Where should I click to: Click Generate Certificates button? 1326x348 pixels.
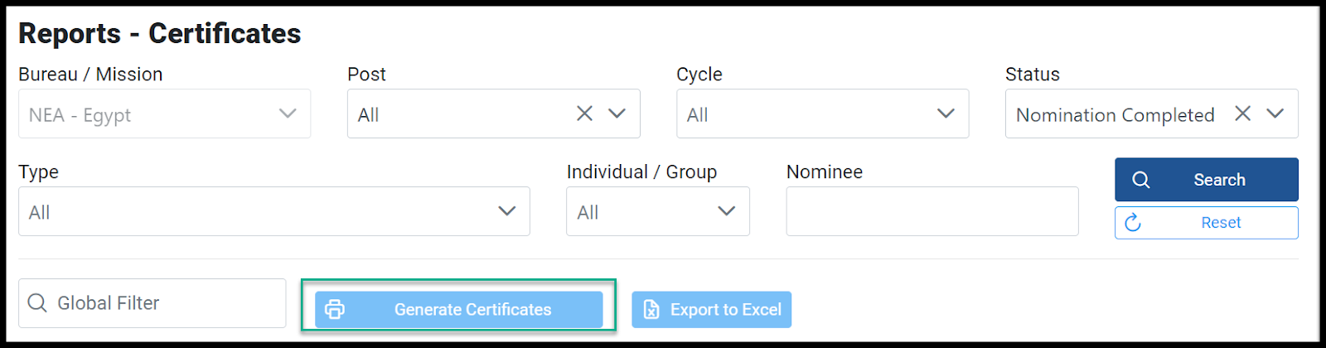pos(459,310)
